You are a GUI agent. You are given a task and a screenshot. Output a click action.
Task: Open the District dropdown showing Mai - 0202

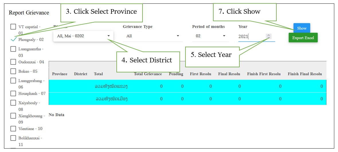[83, 36]
